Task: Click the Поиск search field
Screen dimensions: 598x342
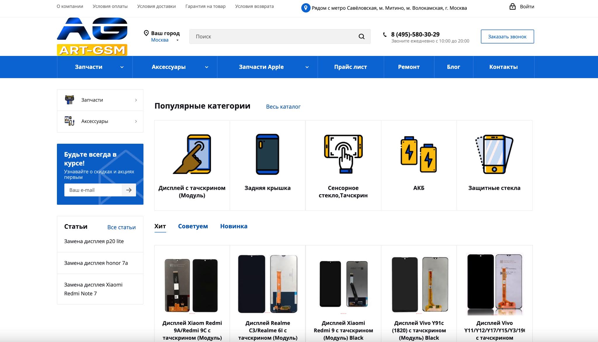Action: click(280, 36)
